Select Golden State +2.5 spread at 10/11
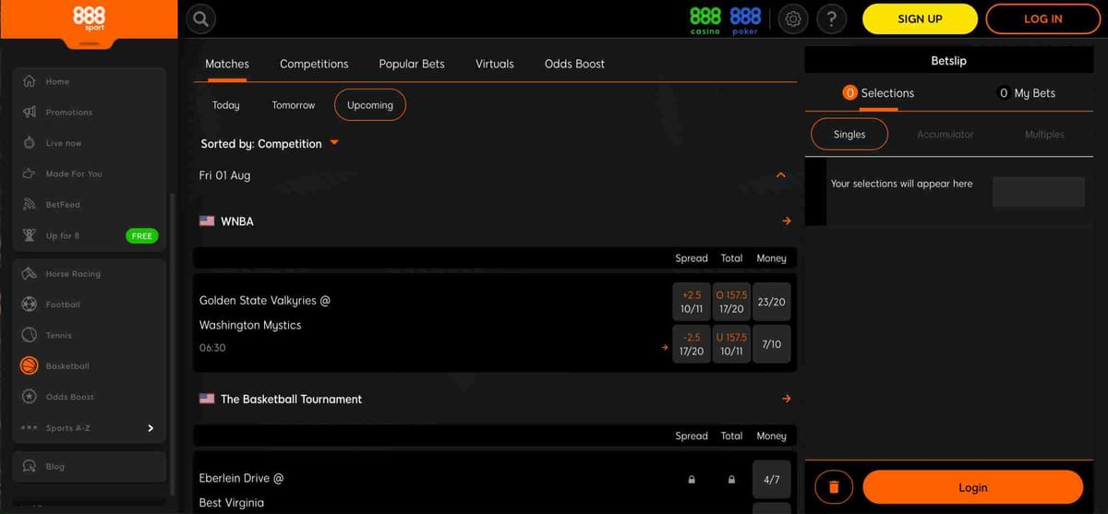1108x514 pixels. coord(692,302)
